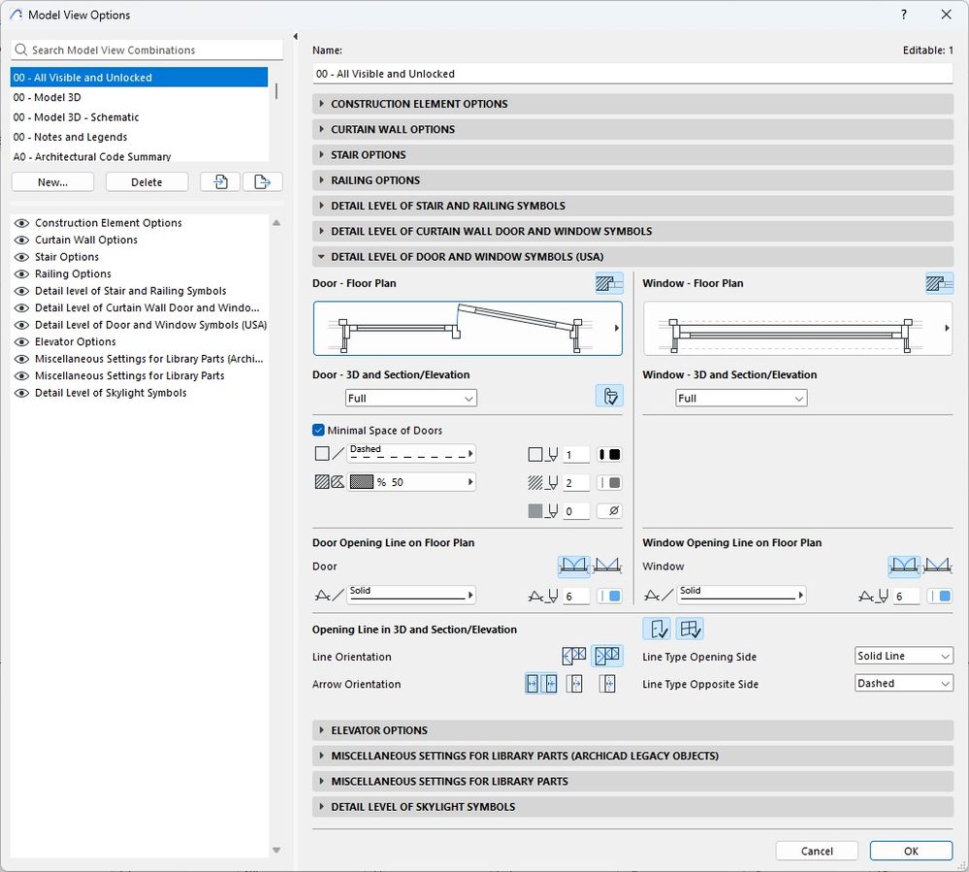Click the Export combination icon button

(262, 181)
